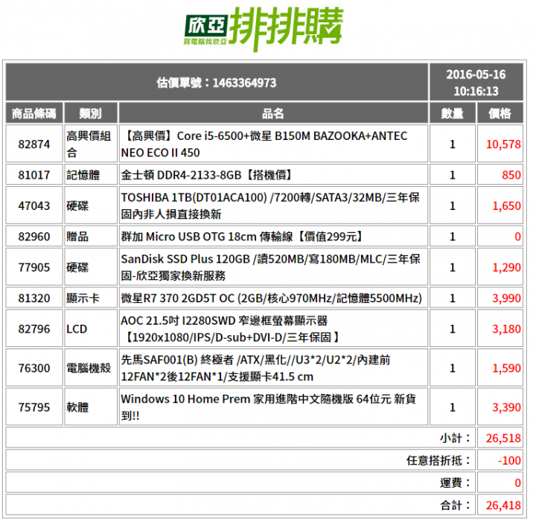536x522 pixels.
Task: Select product code 82874
Action: coord(34,144)
